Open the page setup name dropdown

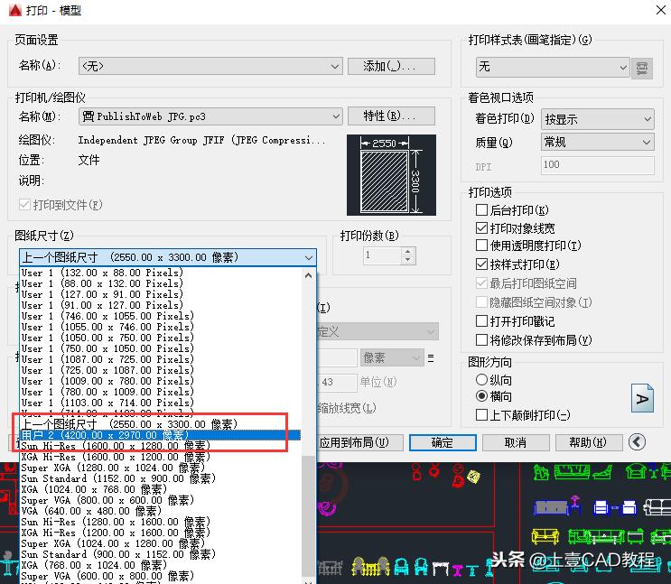(x=210, y=66)
